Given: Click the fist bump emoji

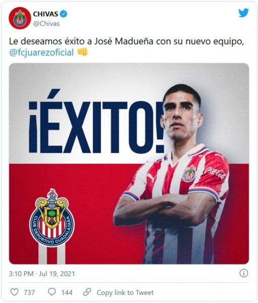Looking at the screenshot, I should coord(82,52).
